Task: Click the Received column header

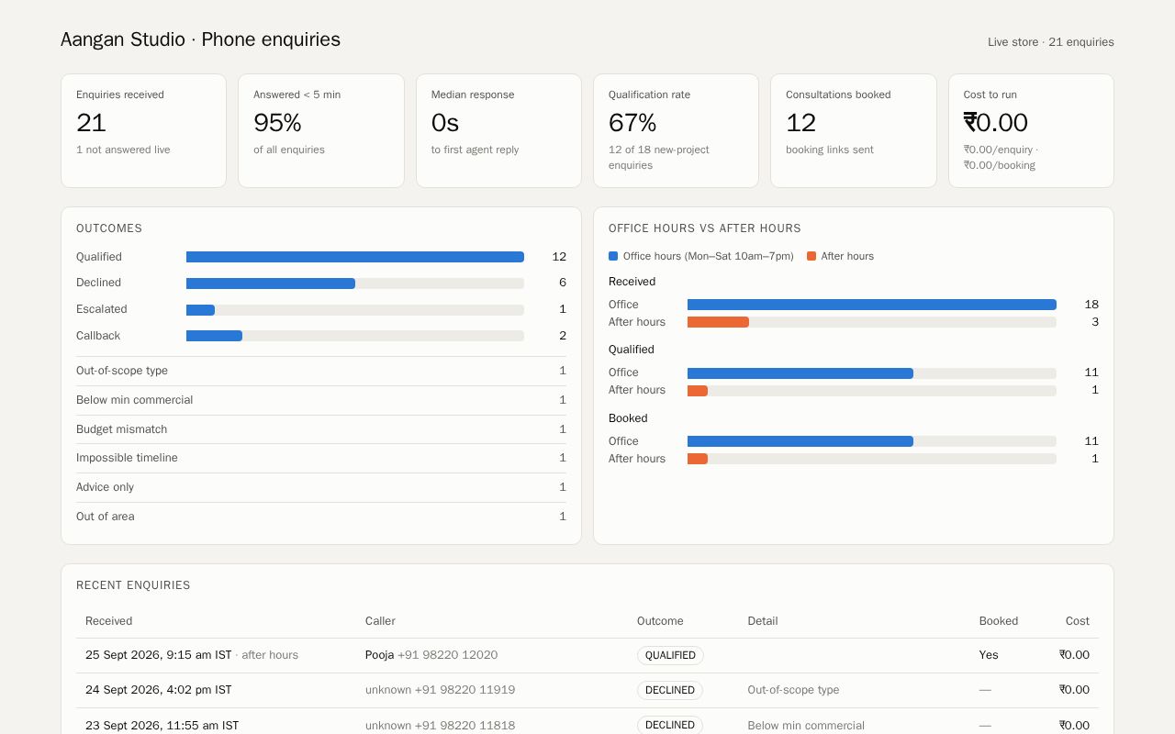Action: 108,621
